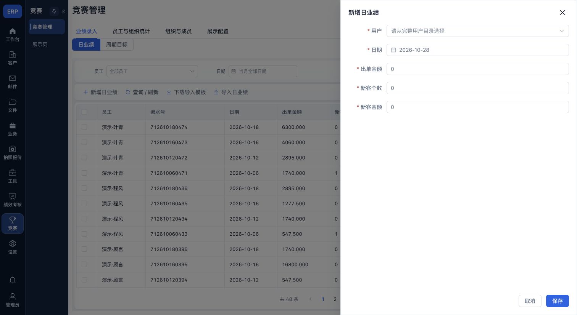Viewport: 577px width, 315px height.
Task: Click 查询 / 刷新 button
Action: coord(142,92)
